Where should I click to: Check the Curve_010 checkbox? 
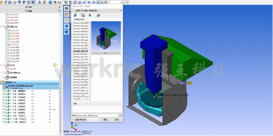(7, 61)
